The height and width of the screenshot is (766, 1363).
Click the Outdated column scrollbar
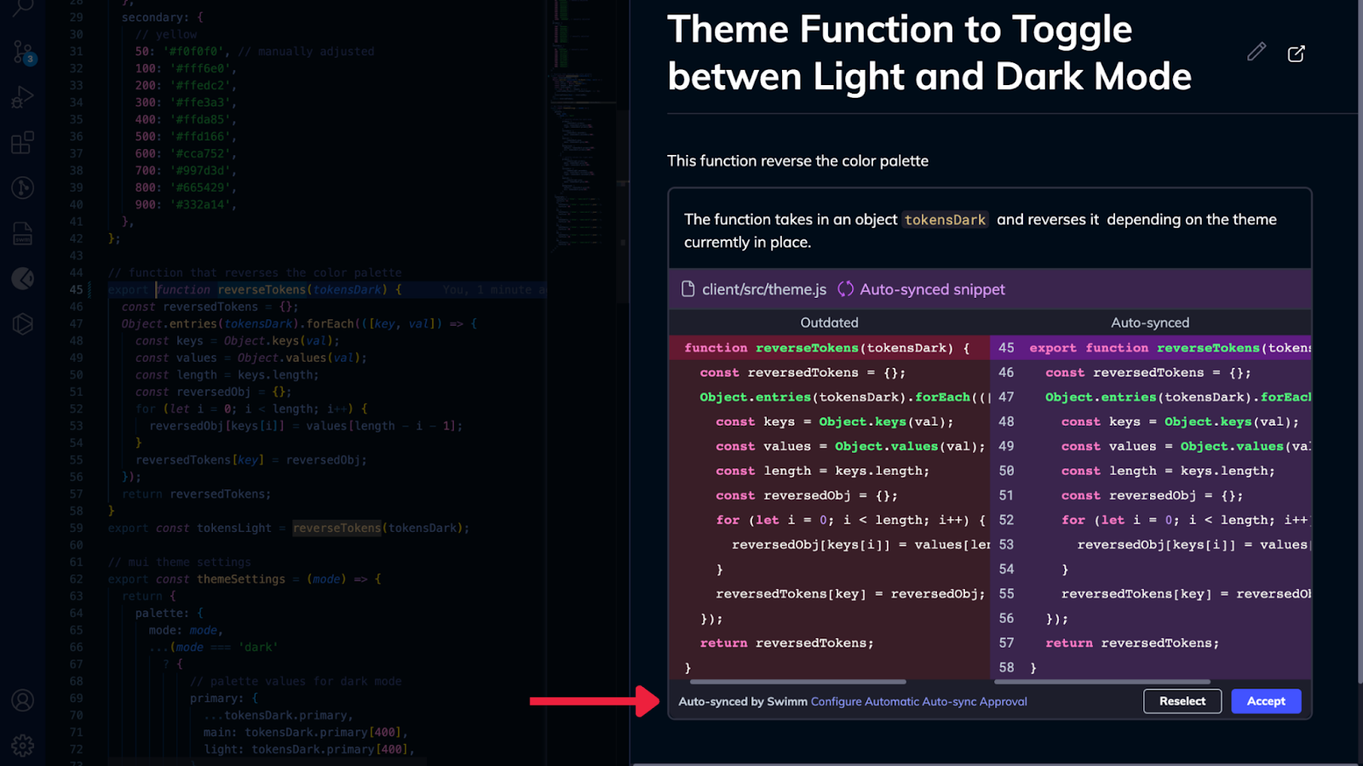click(x=798, y=682)
